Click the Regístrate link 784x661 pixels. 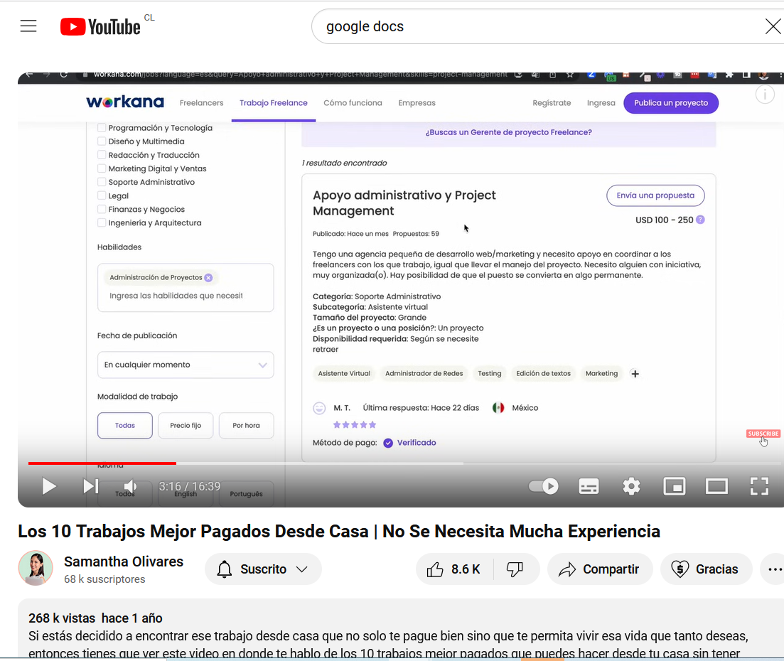point(552,103)
